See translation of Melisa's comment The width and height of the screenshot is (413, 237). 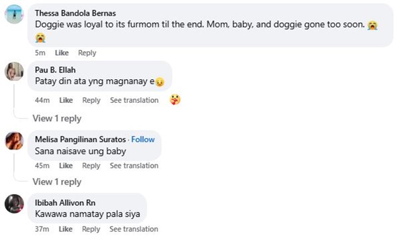click(x=134, y=166)
